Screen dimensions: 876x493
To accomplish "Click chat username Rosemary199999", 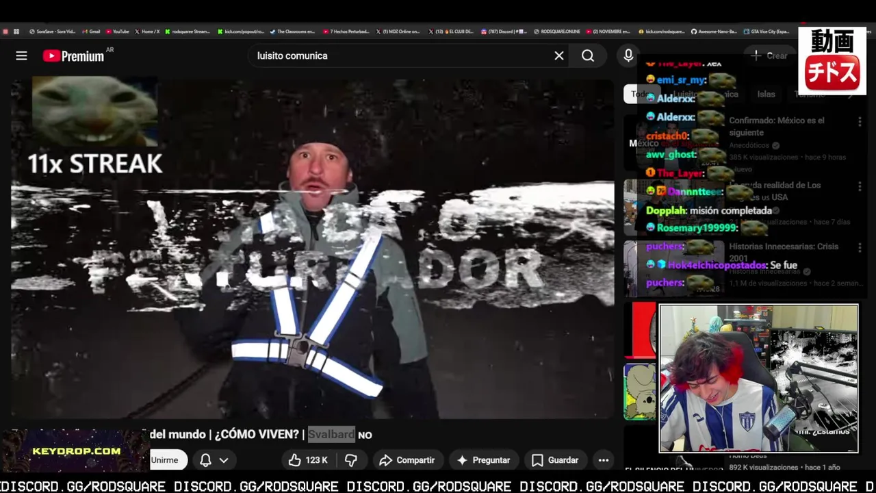I will [x=697, y=228].
